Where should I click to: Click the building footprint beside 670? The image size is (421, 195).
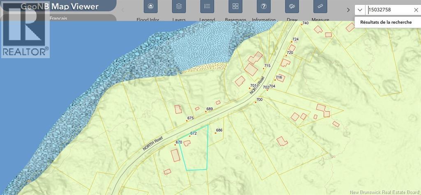175,155
